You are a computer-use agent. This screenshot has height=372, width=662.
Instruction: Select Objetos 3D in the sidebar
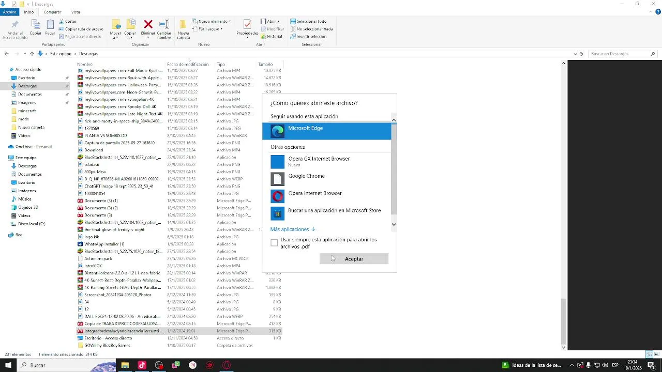click(28, 207)
